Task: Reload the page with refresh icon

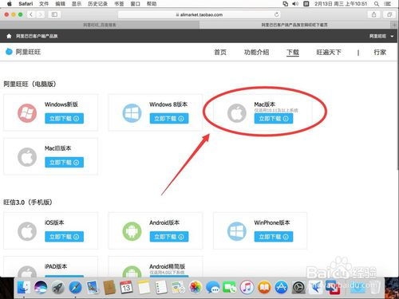Action: (x=277, y=14)
